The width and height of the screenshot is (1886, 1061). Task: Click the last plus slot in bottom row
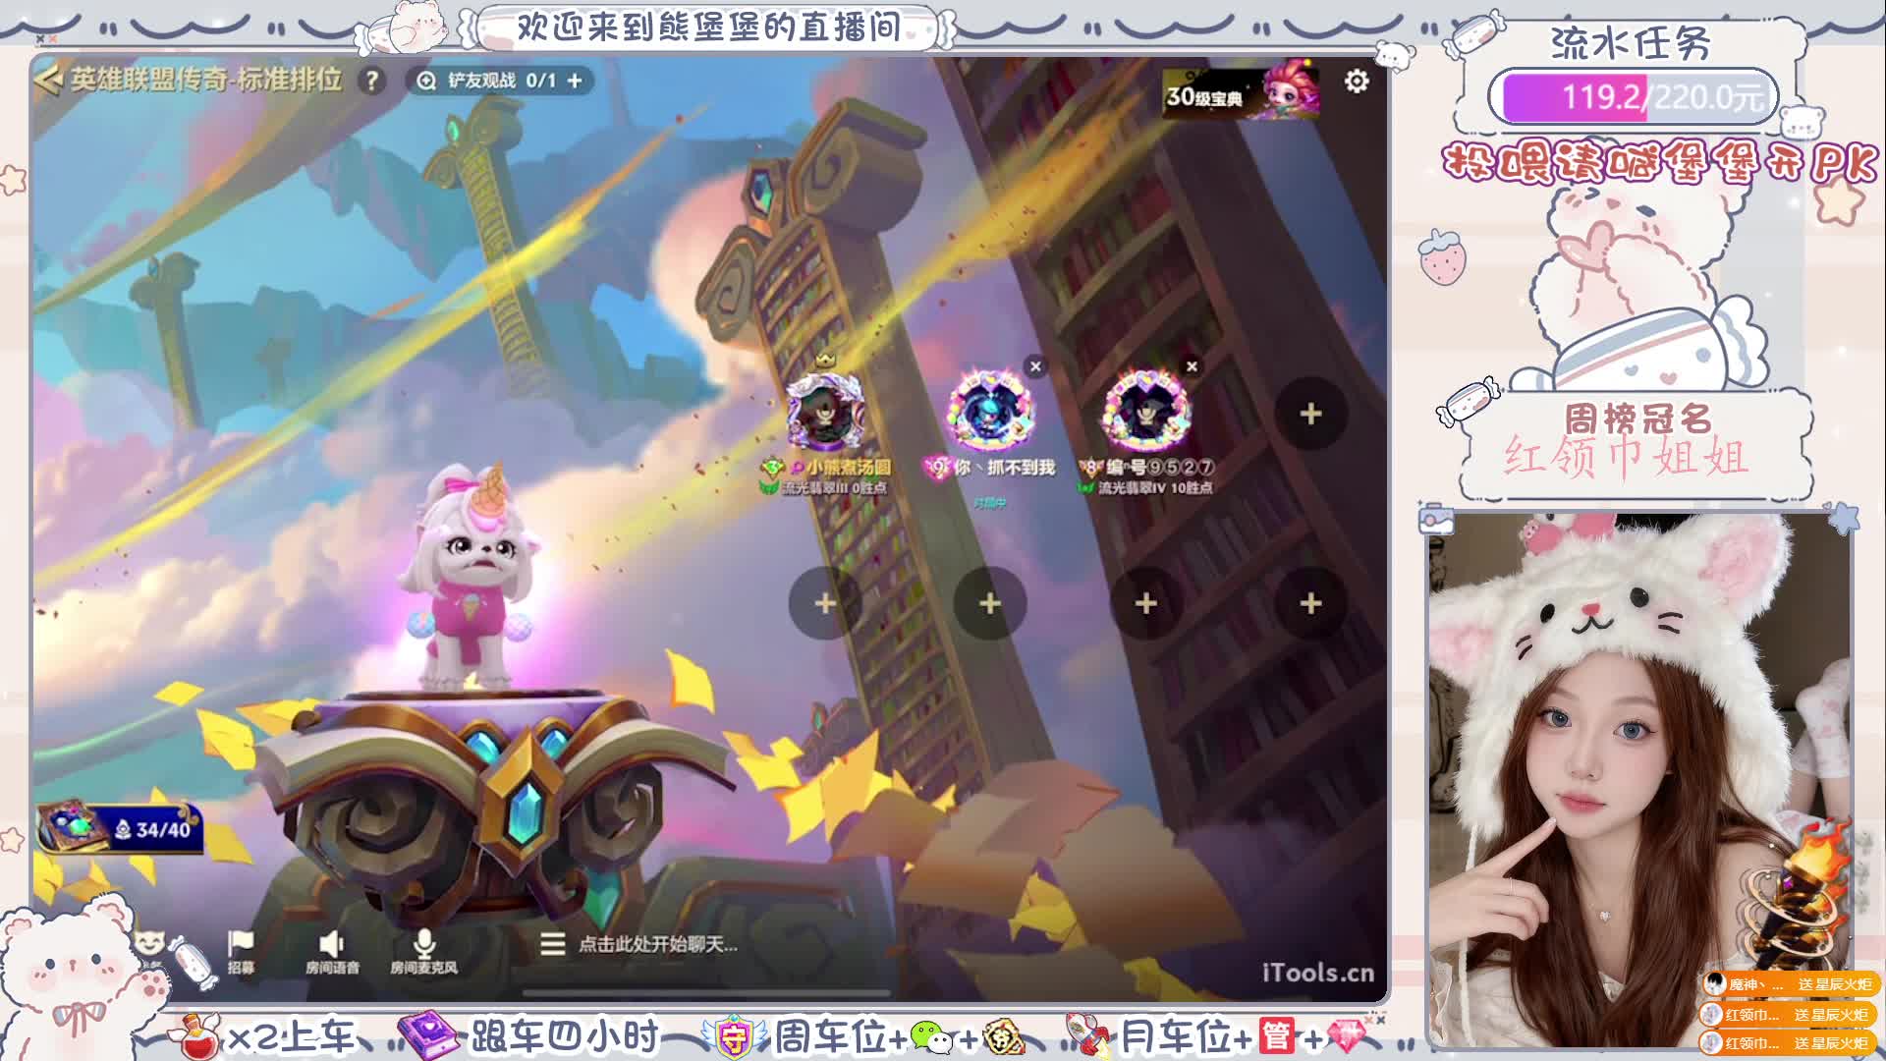click(x=1310, y=603)
